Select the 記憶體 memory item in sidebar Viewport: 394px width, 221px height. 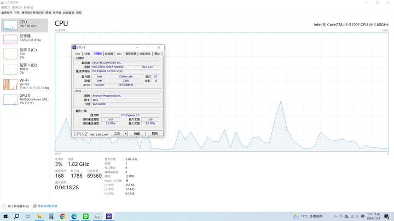coord(25,39)
